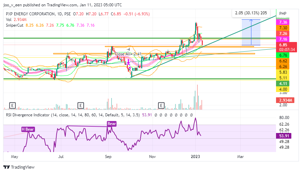This screenshot has height=173, width=302.
Task: Click the yellow 5.83 price axis label
Action: (x=283, y=72)
